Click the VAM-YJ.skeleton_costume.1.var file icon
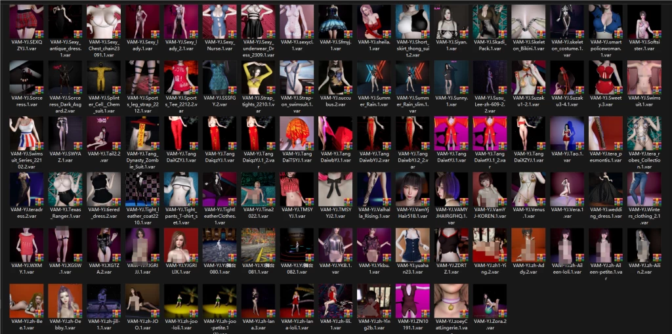The width and height of the screenshot is (672, 334). tap(567, 22)
